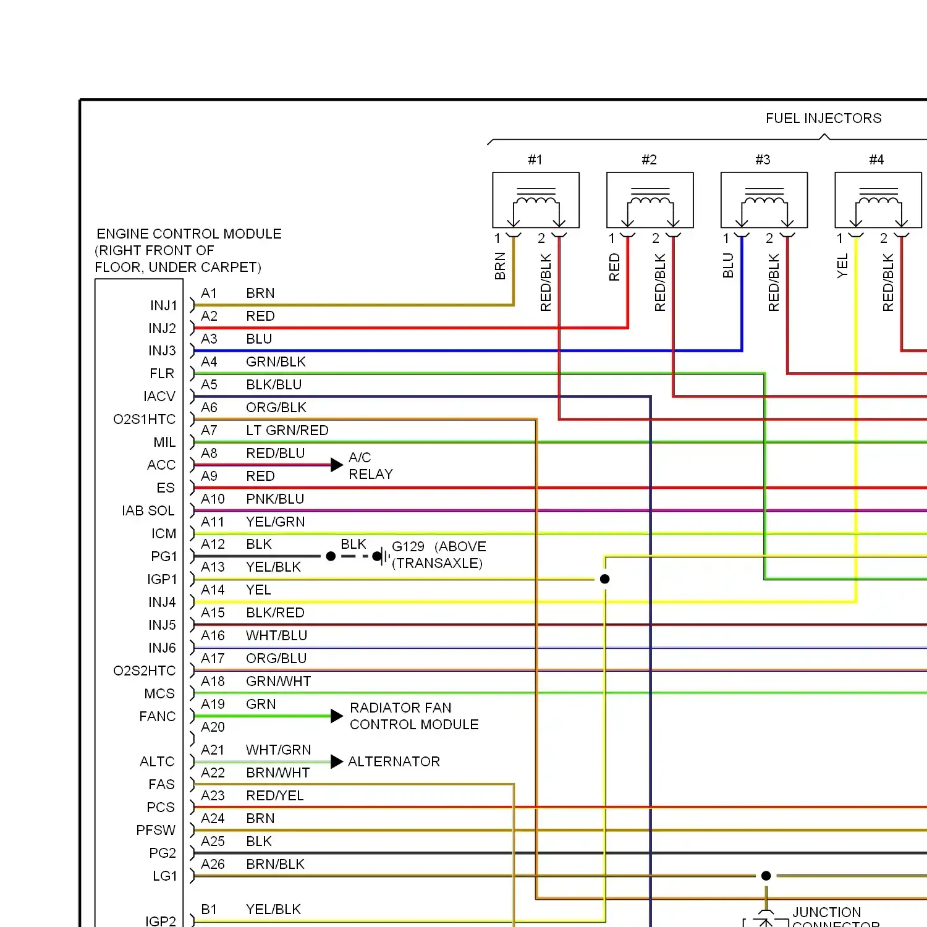
Task: Click the YEL/GRN wire color label
Action: pyautogui.click(x=276, y=522)
